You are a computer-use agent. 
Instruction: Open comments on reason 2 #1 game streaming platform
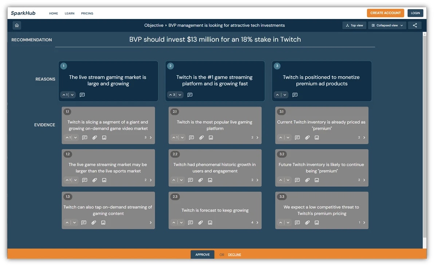(x=190, y=95)
